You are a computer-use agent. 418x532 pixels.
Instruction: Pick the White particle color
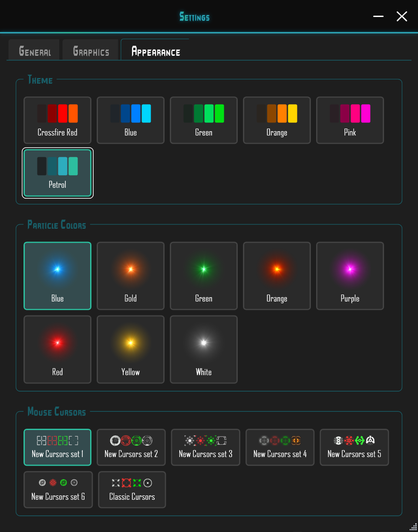click(x=204, y=349)
